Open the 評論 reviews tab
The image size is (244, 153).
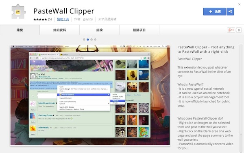pos(100,30)
